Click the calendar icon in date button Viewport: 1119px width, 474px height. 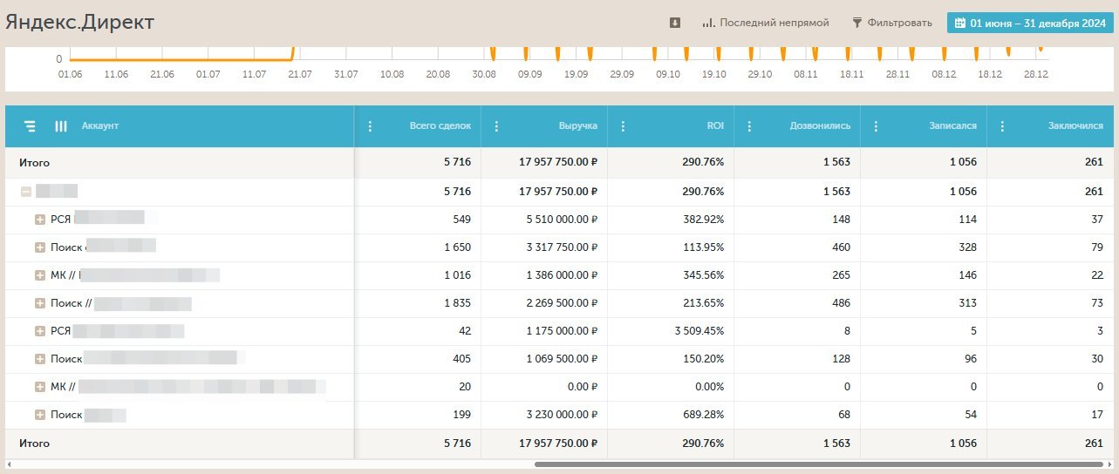point(959,23)
